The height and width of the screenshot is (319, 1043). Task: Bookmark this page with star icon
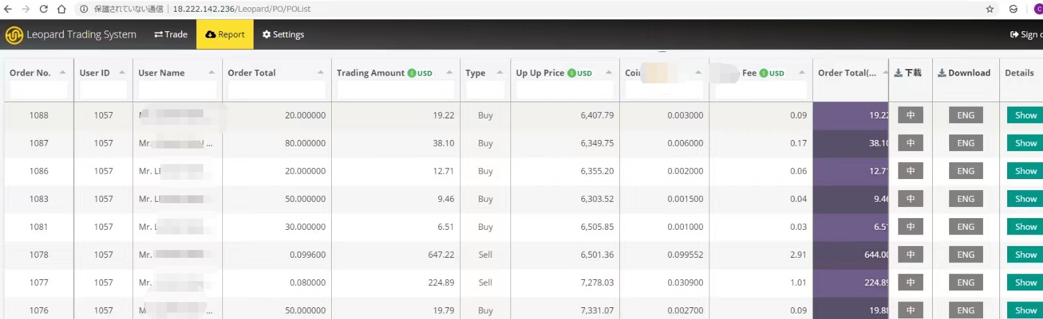990,9
